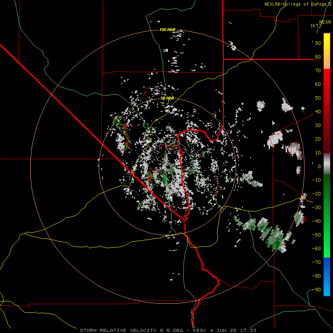Image resolution: width=333 pixels, height=333 pixels.
Task: Click the 10 value on velocity scale
Action: coord(318,153)
